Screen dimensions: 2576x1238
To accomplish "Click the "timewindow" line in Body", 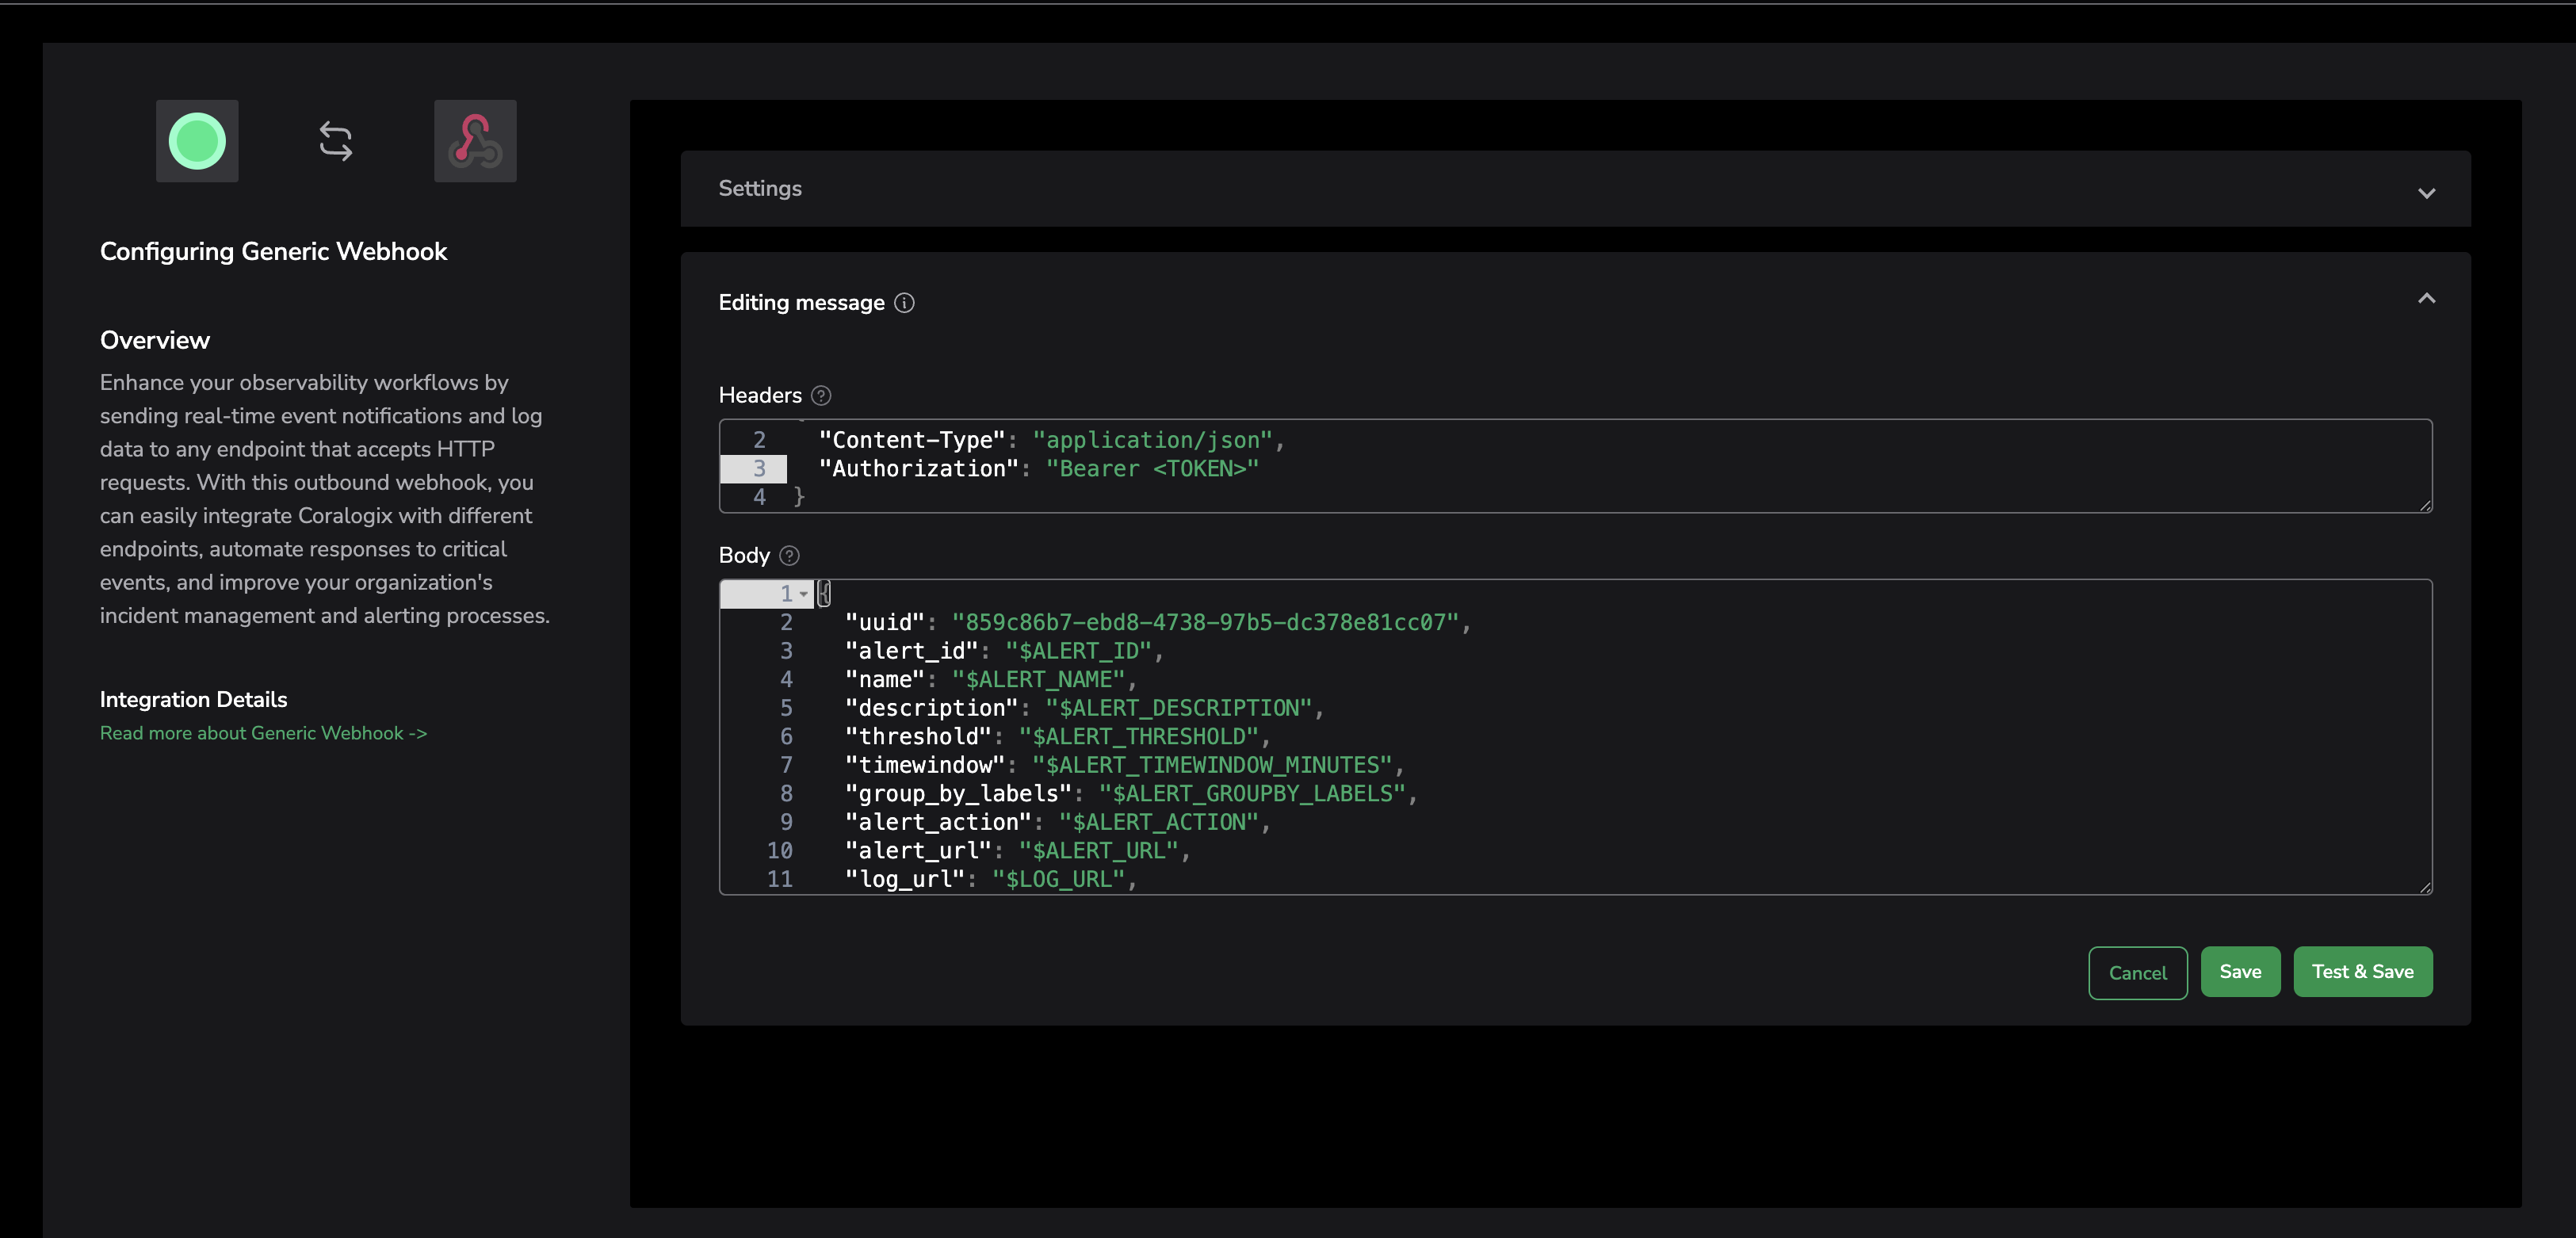I will click(x=1124, y=765).
